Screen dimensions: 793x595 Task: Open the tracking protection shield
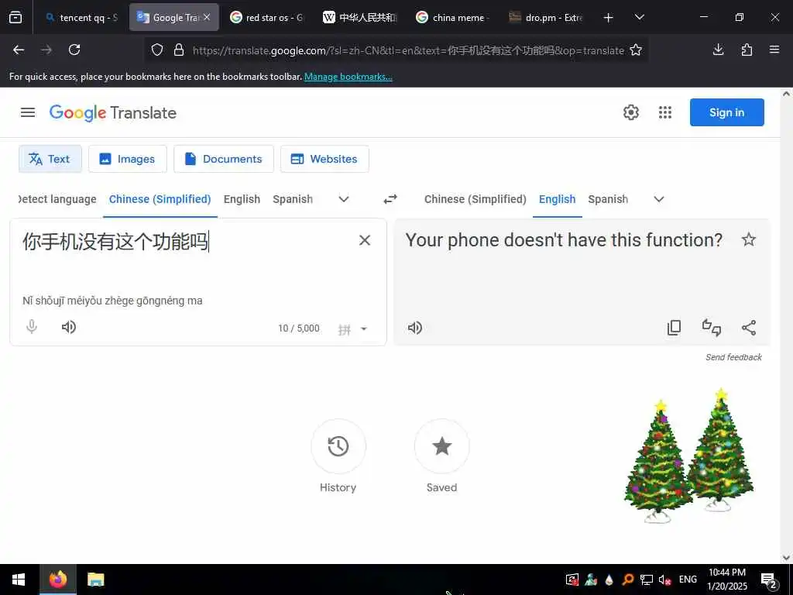pyautogui.click(x=157, y=50)
